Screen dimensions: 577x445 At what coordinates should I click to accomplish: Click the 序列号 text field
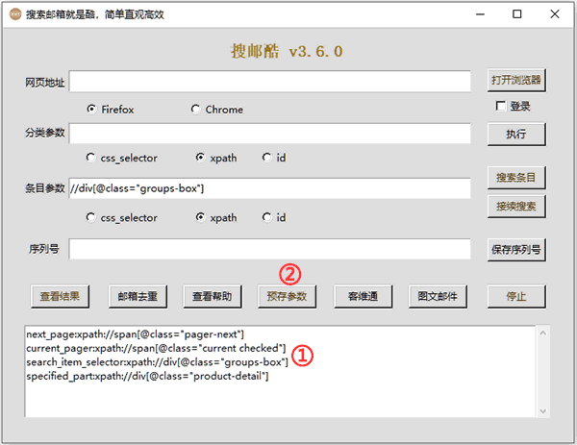pyautogui.click(x=269, y=250)
